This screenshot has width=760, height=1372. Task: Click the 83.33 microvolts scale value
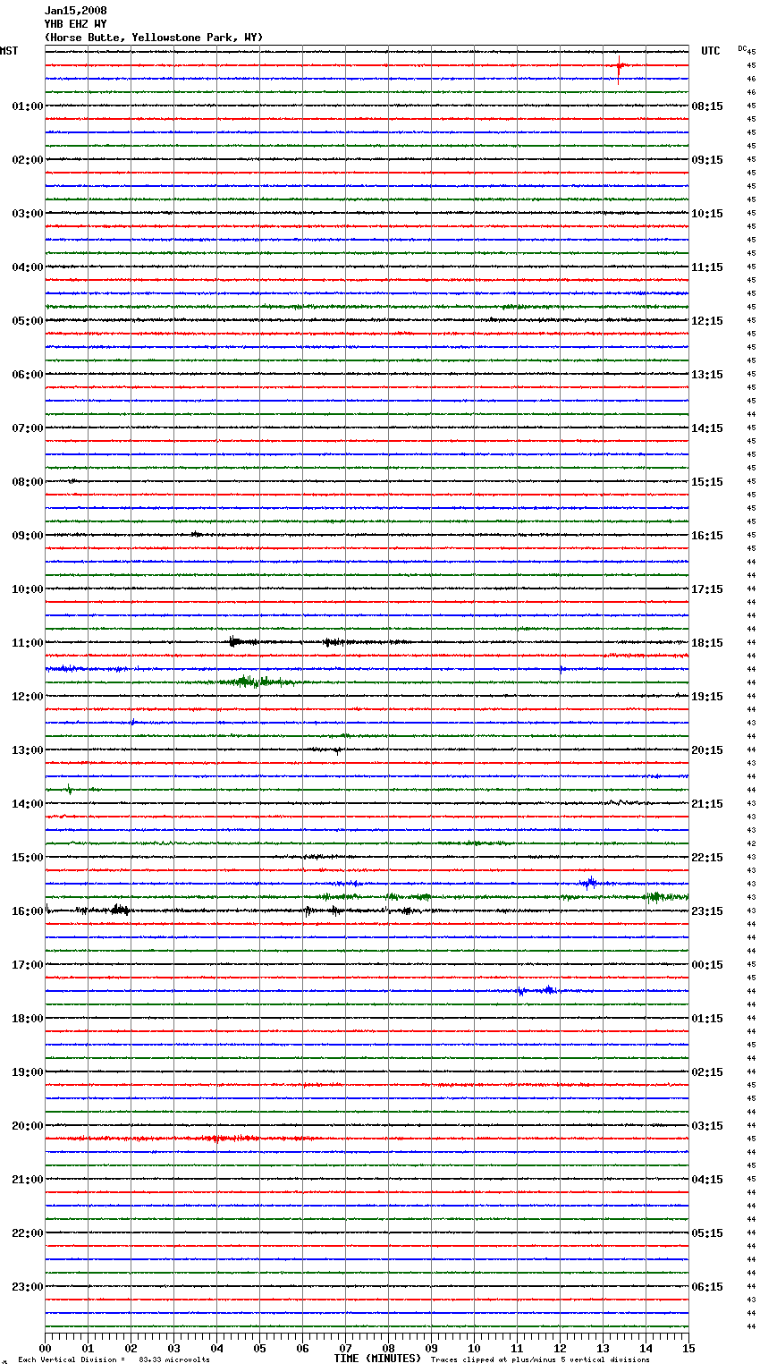pos(174,1359)
